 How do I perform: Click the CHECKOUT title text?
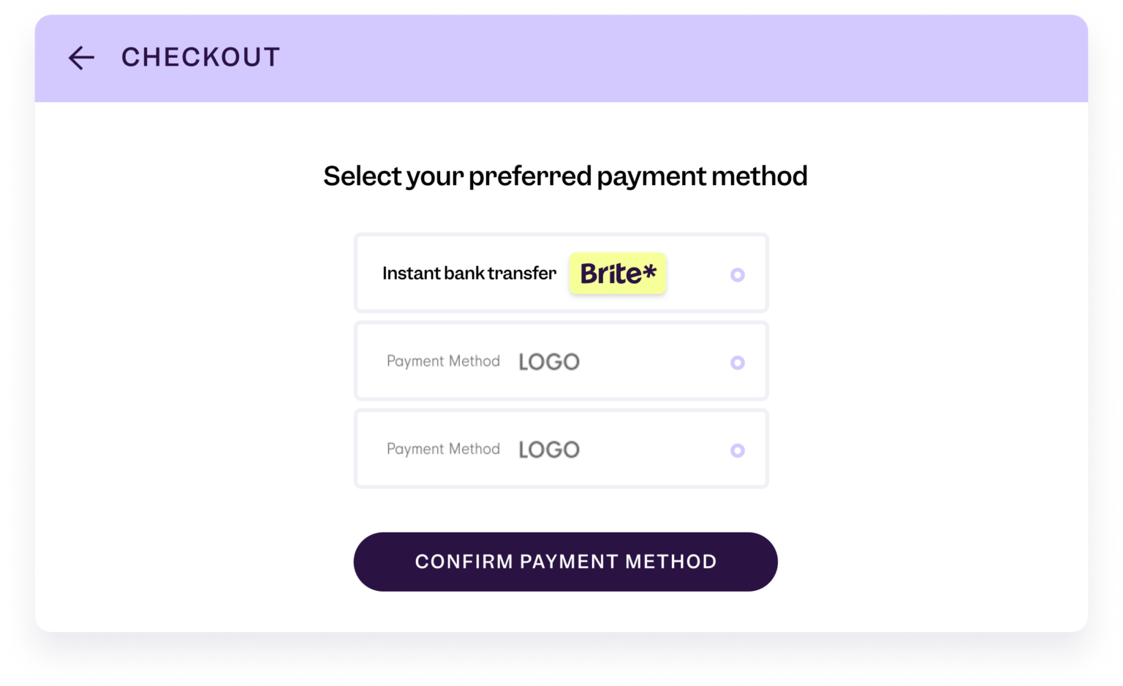pyautogui.click(x=201, y=57)
